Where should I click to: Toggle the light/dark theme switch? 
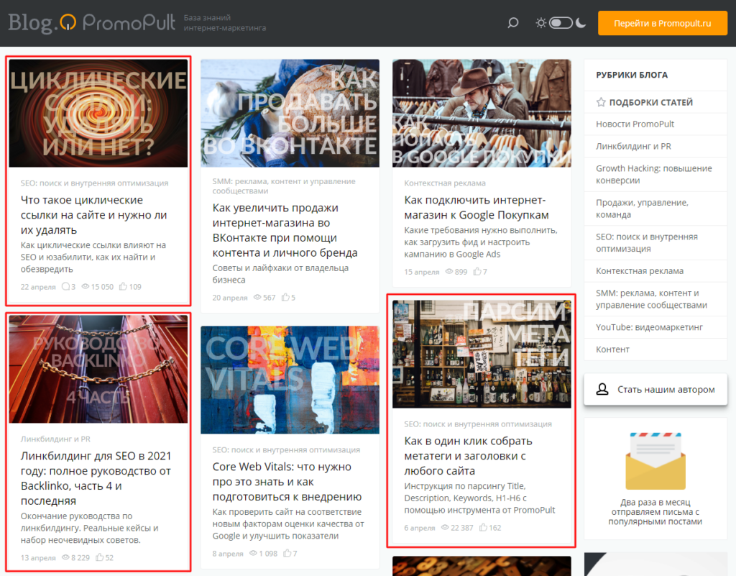point(561,23)
